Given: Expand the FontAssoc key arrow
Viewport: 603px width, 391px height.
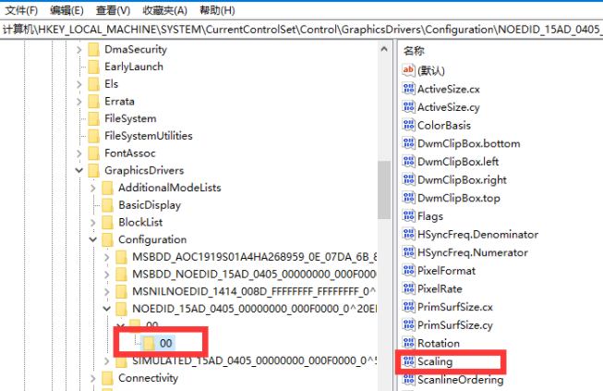Looking at the screenshot, I should pyautogui.click(x=79, y=153).
